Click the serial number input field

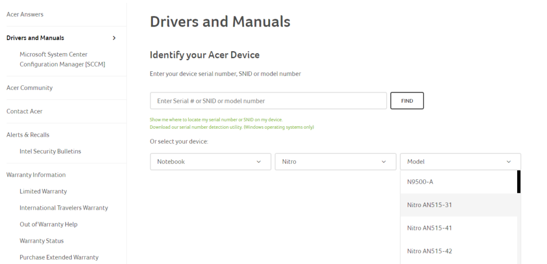268,101
